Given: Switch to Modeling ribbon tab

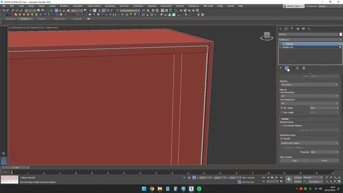Looking at the screenshot, I should coord(11,19).
